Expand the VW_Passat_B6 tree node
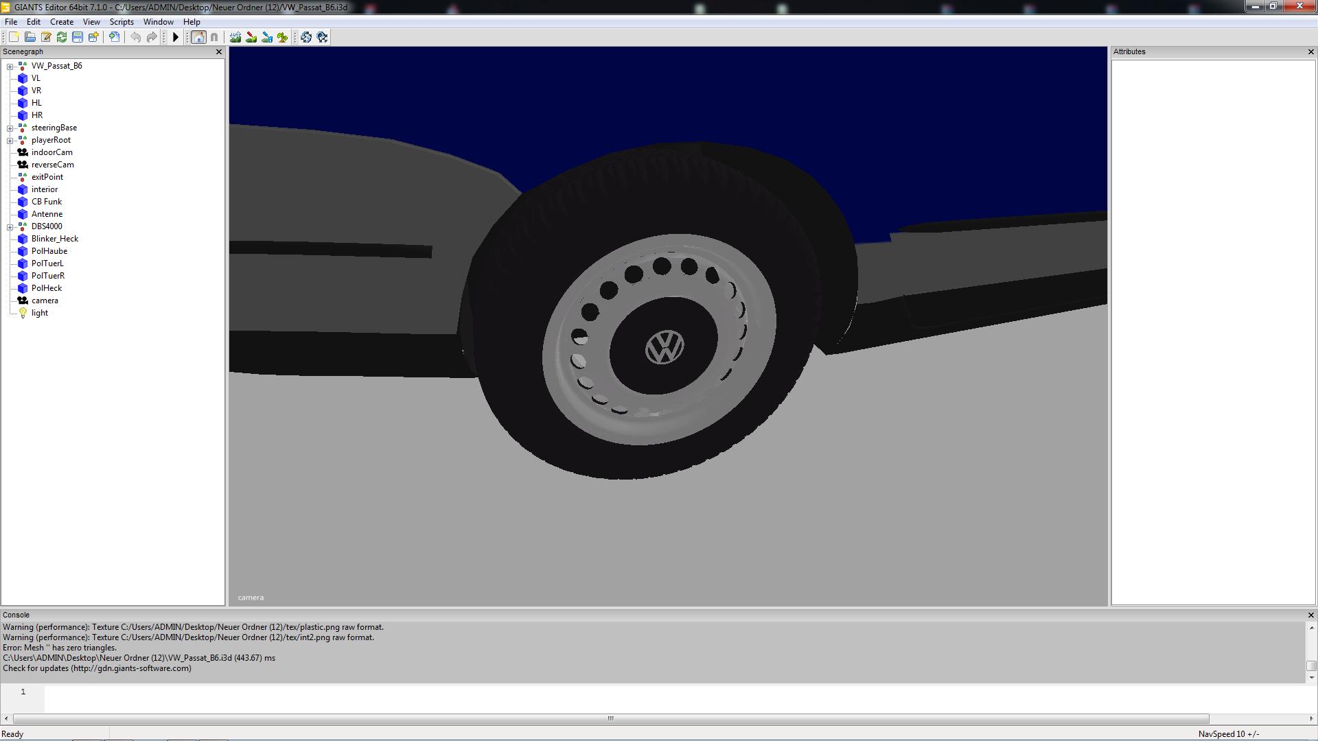The image size is (1318, 741). point(10,67)
